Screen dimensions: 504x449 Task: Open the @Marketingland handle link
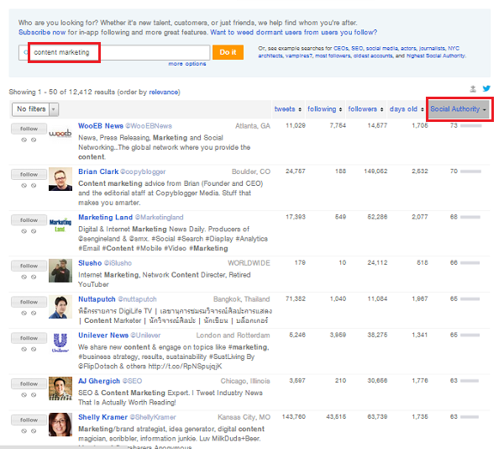click(x=159, y=218)
